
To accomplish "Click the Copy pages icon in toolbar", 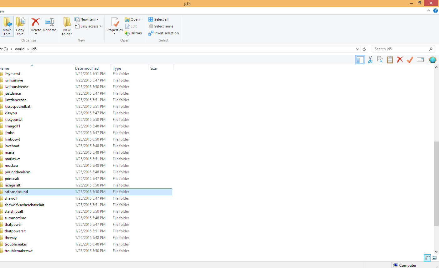I will (x=380, y=60).
